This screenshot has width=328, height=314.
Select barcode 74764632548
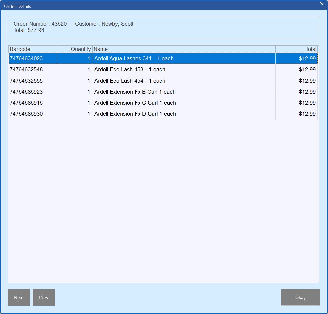click(x=26, y=69)
